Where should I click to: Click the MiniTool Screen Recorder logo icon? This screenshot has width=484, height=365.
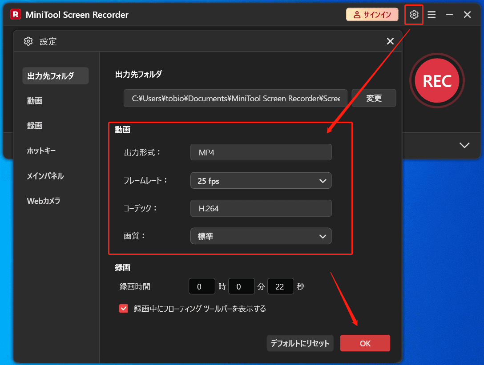[x=16, y=15]
